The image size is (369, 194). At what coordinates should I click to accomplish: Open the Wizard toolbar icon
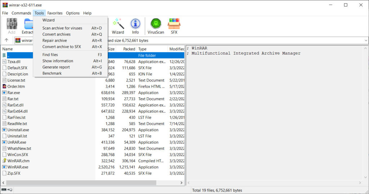coord(118,26)
